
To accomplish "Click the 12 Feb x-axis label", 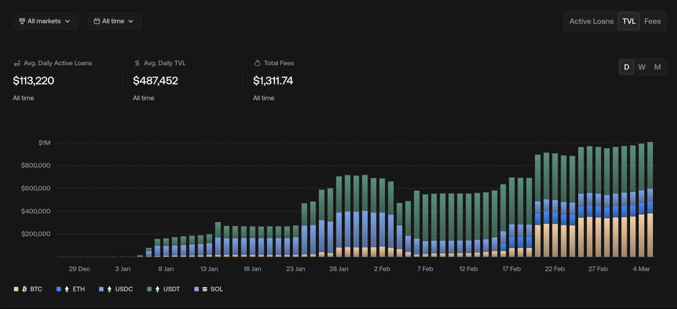I will (469, 269).
